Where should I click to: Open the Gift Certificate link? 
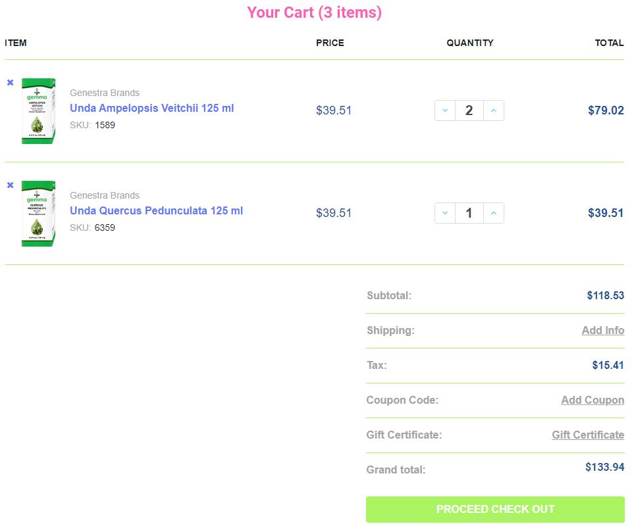point(588,435)
